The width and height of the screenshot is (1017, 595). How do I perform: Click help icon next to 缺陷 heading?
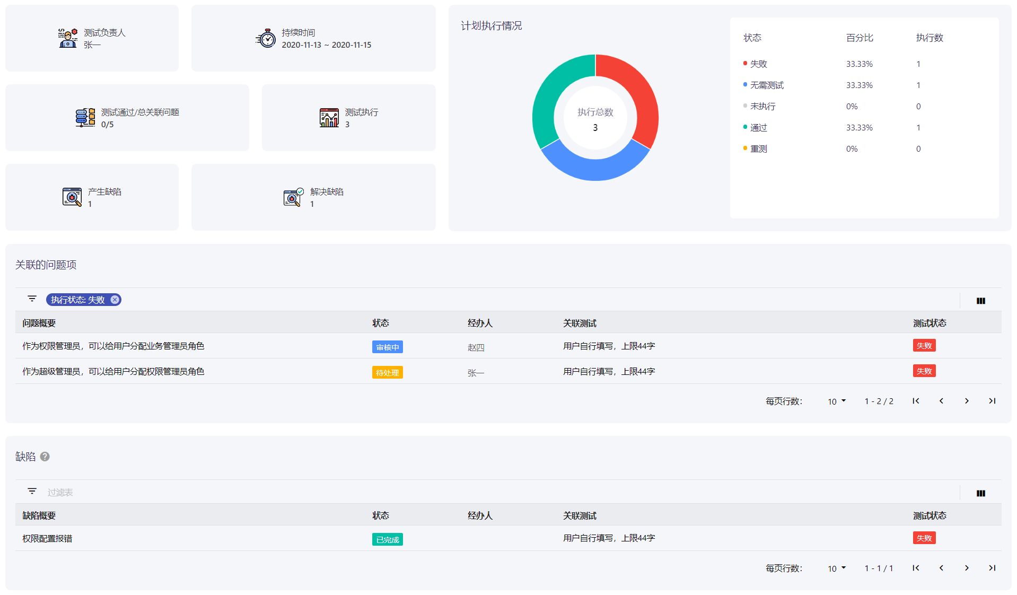pyautogui.click(x=45, y=457)
